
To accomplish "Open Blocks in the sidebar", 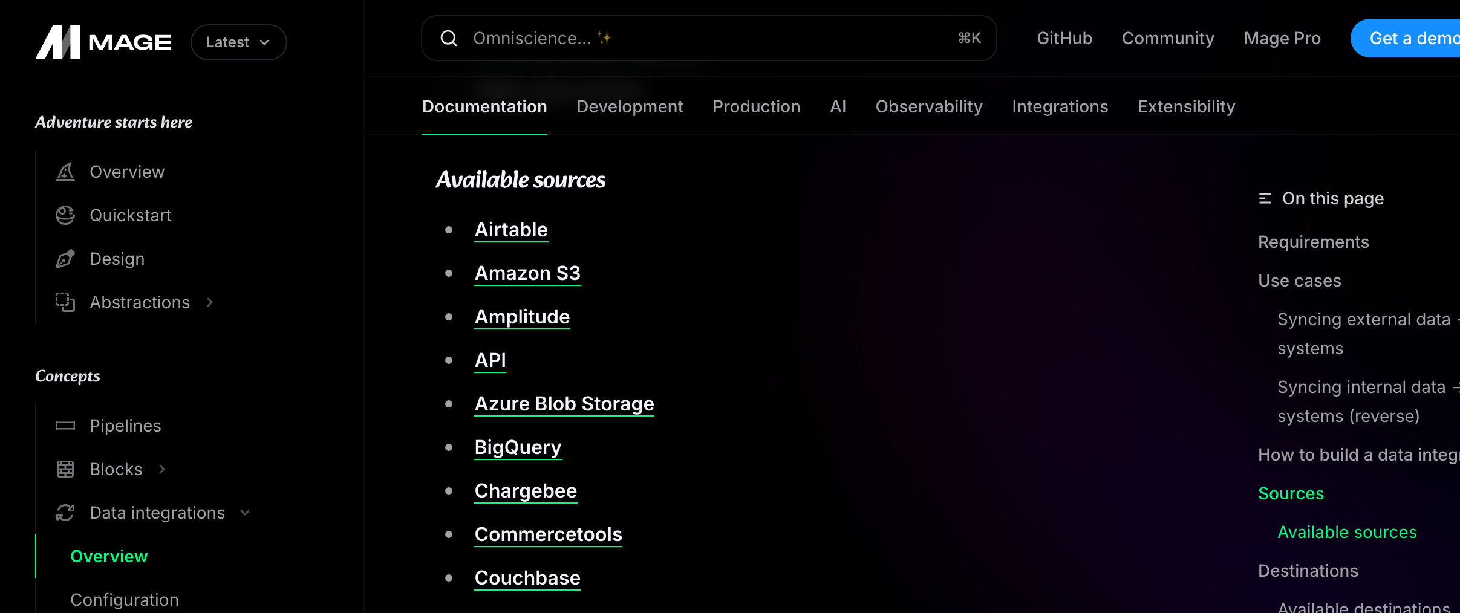I will (x=116, y=469).
